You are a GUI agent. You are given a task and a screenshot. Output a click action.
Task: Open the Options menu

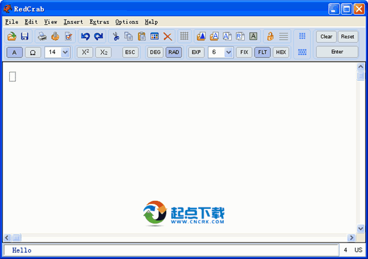coord(127,22)
